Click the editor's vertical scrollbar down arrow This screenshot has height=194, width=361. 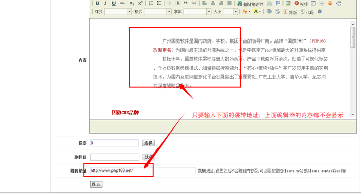point(353,115)
